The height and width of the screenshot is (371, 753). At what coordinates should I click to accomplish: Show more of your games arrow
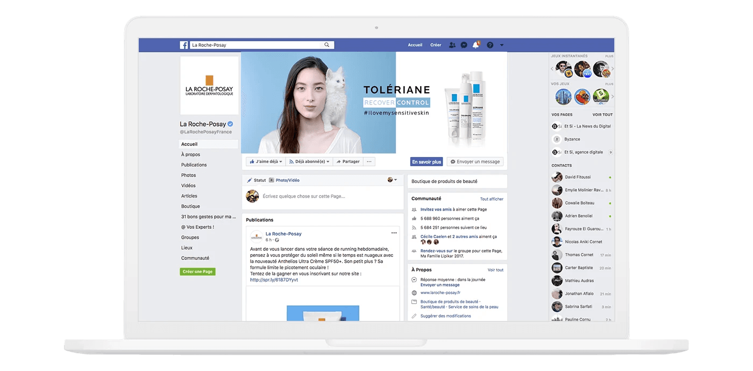coord(612,97)
